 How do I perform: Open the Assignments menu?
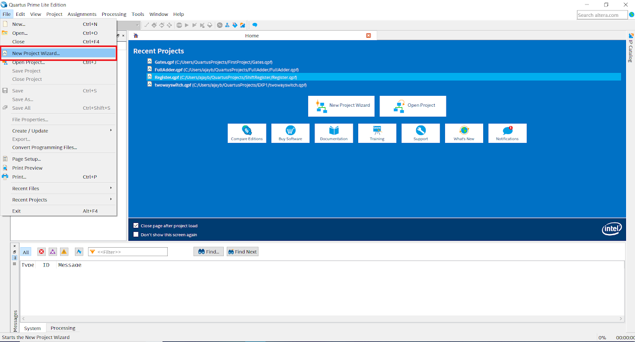pos(82,14)
